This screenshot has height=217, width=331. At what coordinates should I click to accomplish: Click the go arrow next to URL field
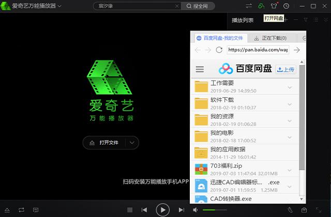[297, 50]
